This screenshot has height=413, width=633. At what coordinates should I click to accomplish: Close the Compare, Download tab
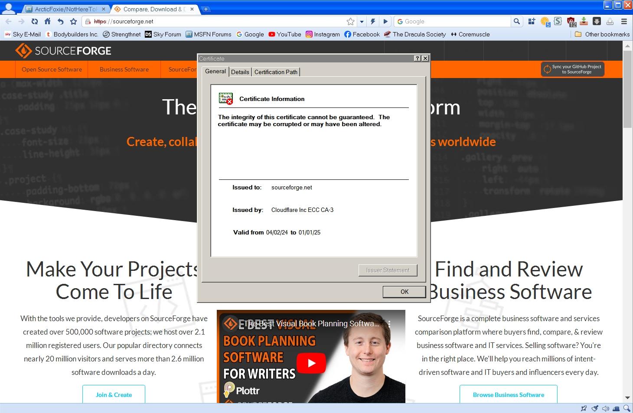click(x=192, y=9)
